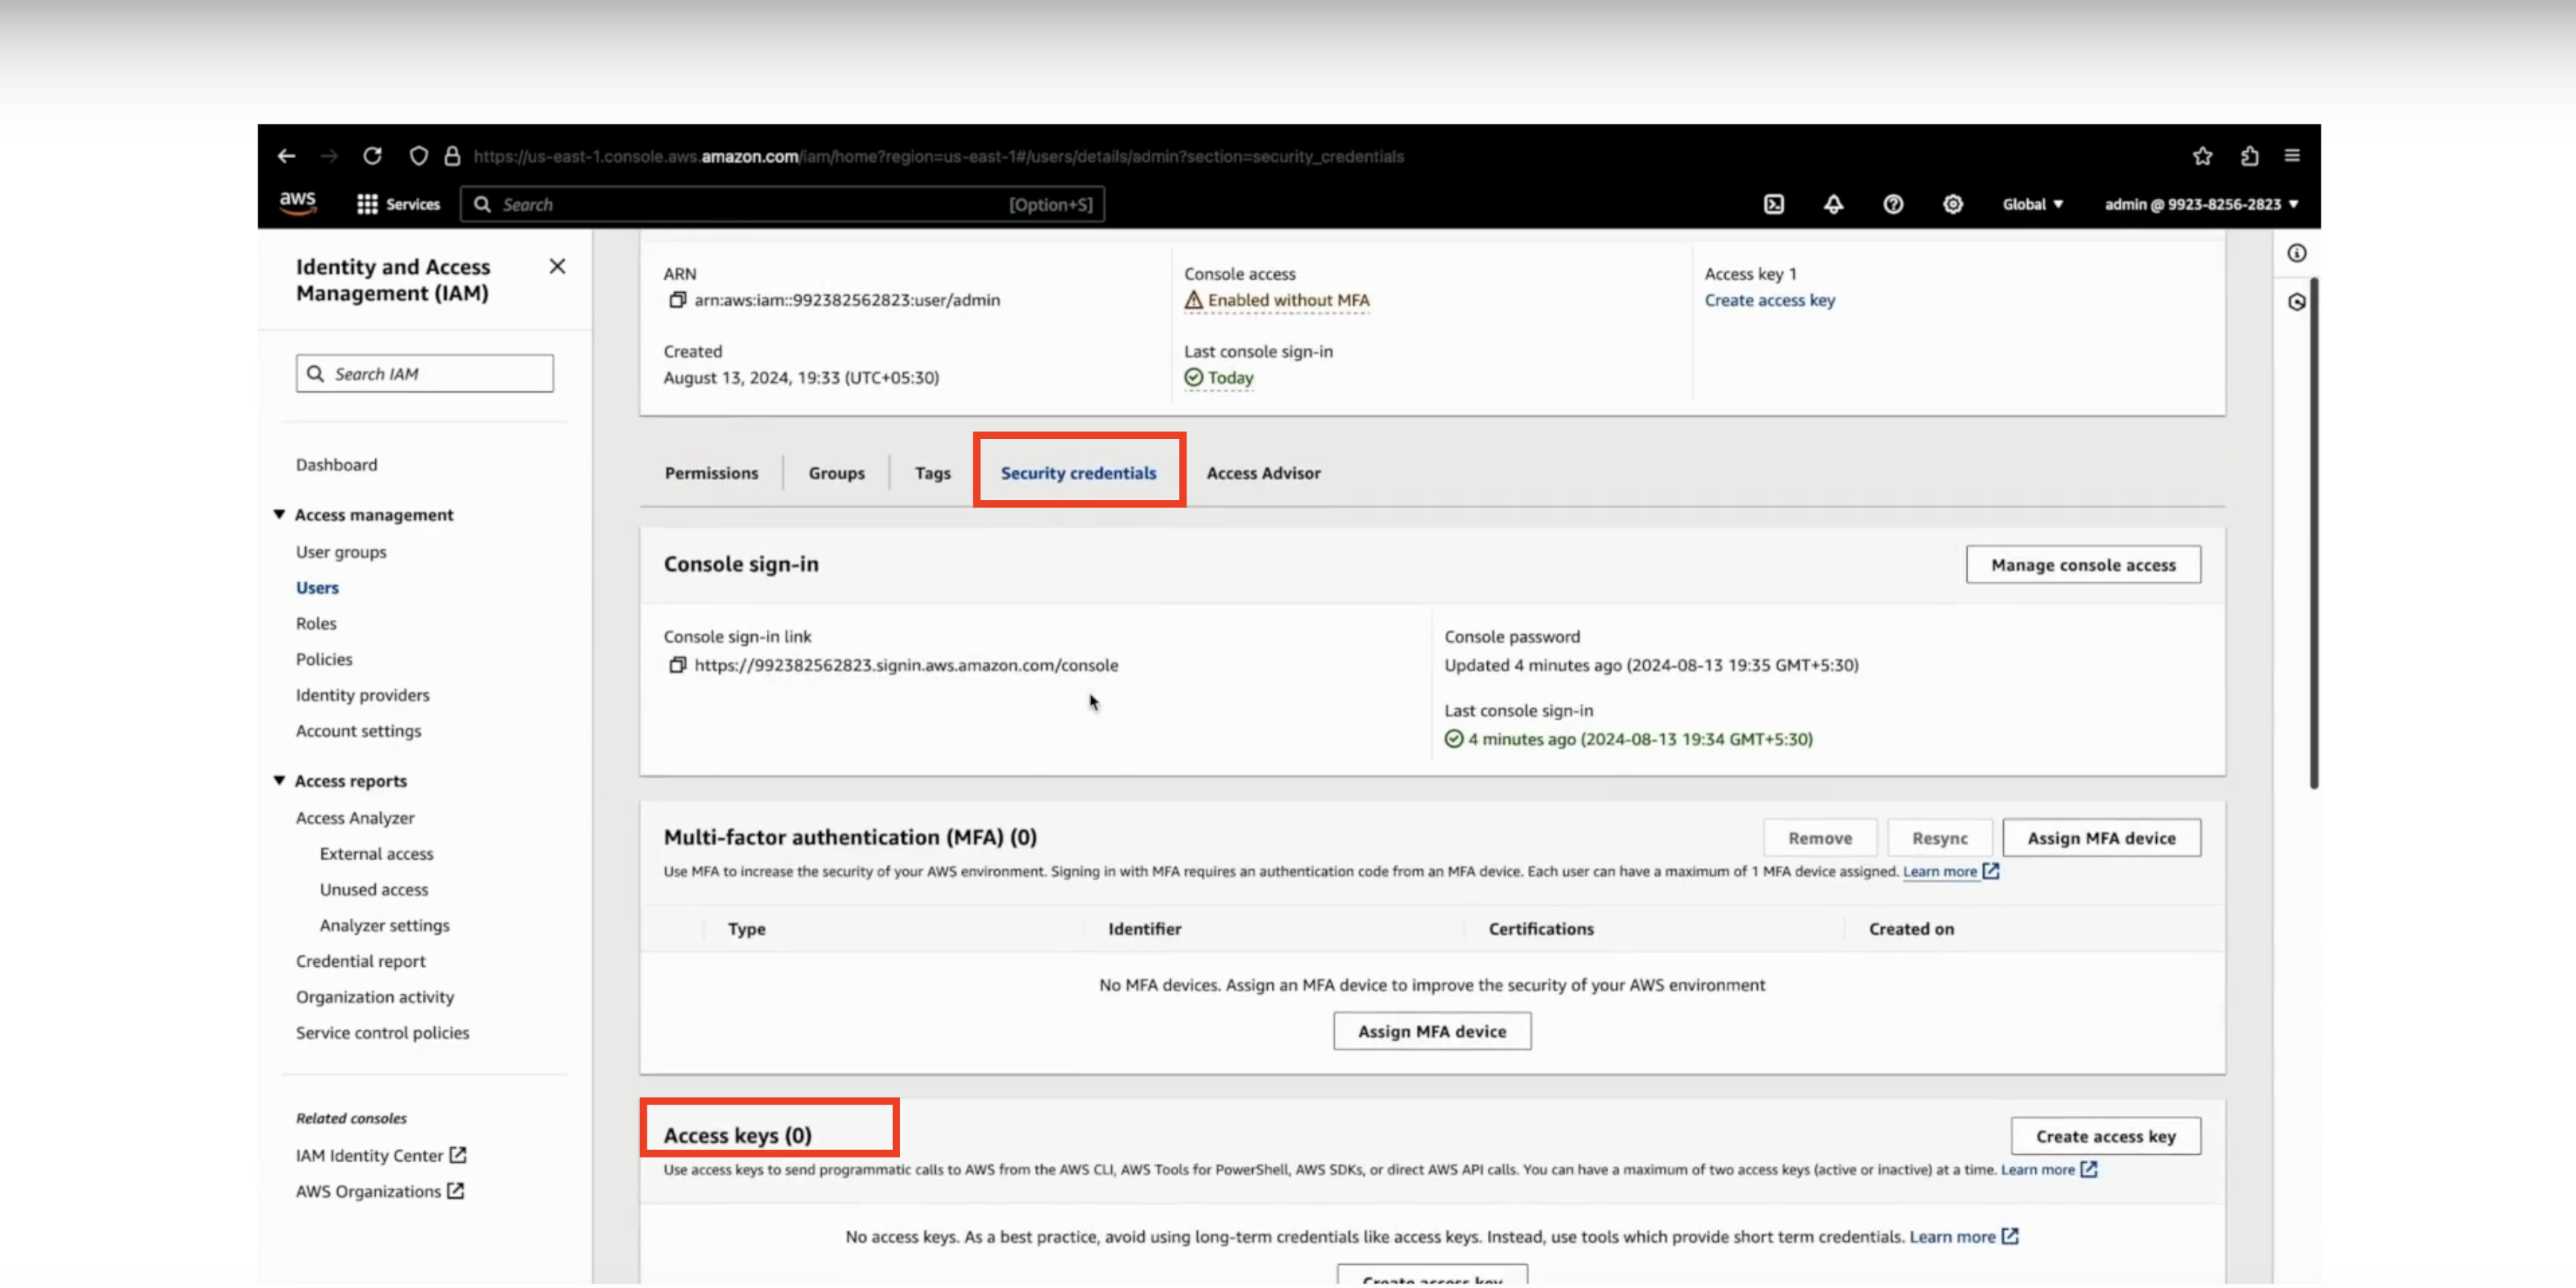Image resolution: width=2576 pixels, height=1288 pixels.
Task: Open Access Analyzer in sidebar
Action: coord(355,818)
